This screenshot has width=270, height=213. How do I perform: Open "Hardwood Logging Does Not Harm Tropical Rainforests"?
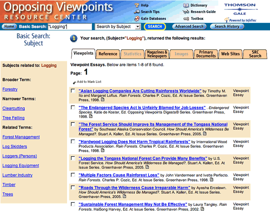tap(135, 142)
